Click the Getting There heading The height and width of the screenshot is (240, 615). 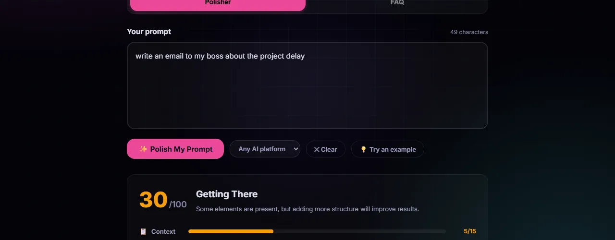227,194
